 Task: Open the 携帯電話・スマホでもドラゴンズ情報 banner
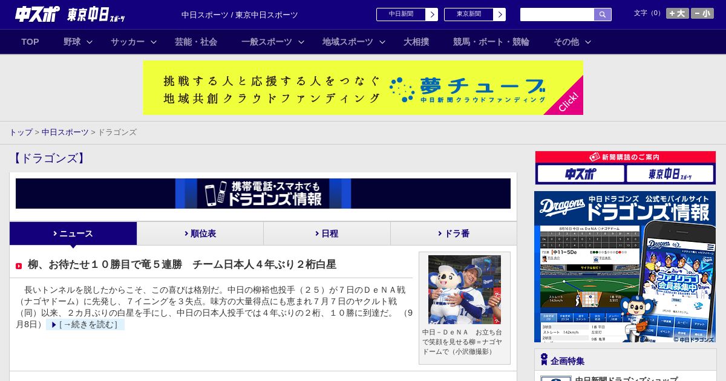coord(263,194)
